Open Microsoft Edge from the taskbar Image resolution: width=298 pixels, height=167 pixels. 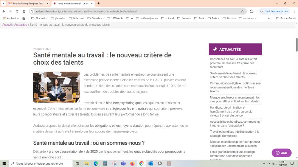click(x=96, y=163)
